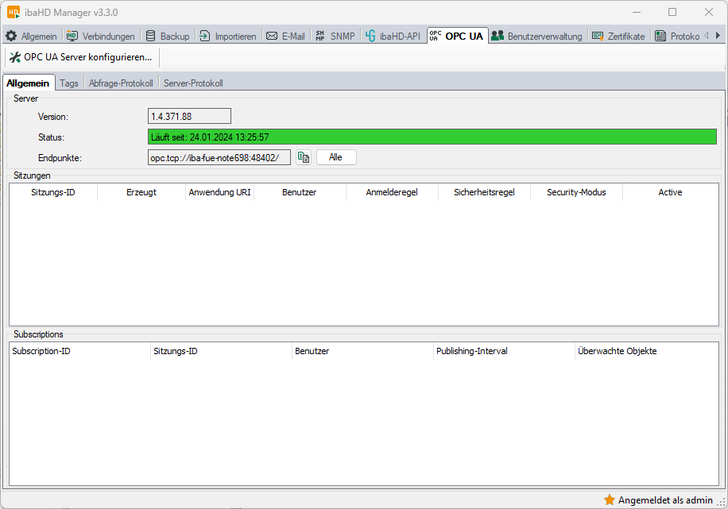
Task: Click OPC UA Server konfigurieren button
Action: (x=82, y=57)
